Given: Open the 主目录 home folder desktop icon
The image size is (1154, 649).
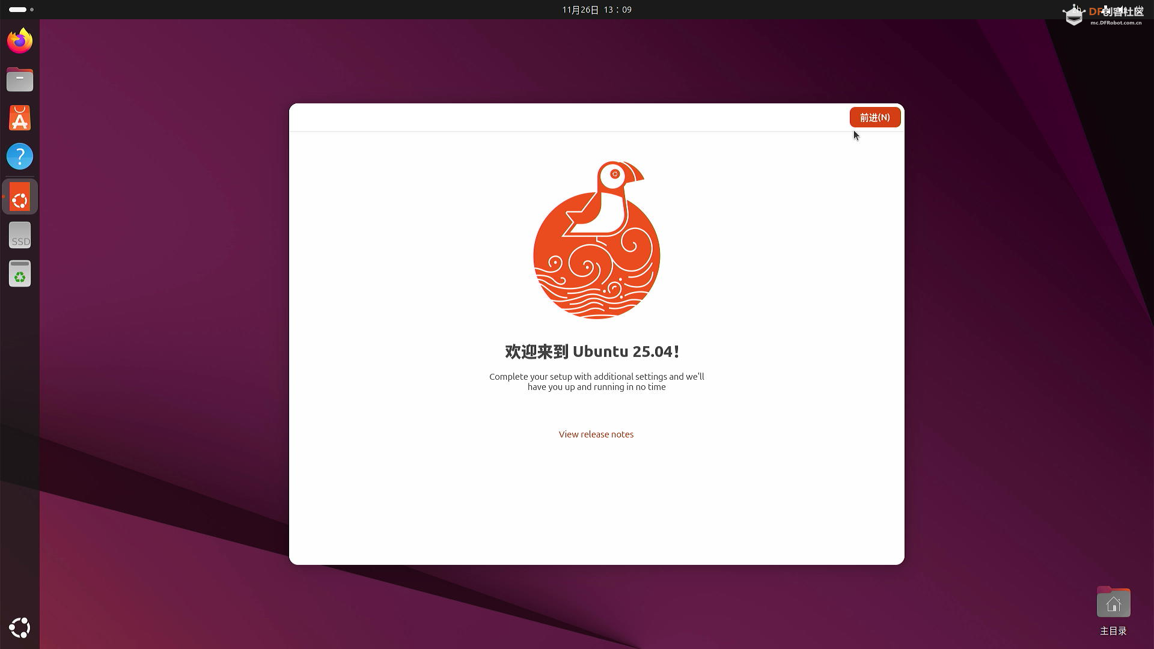Looking at the screenshot, I should coord(1113,611).
